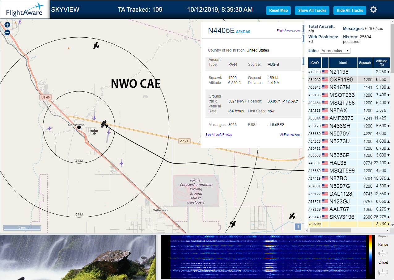Select the N87BC ident cell

click(x=343, y=178)
